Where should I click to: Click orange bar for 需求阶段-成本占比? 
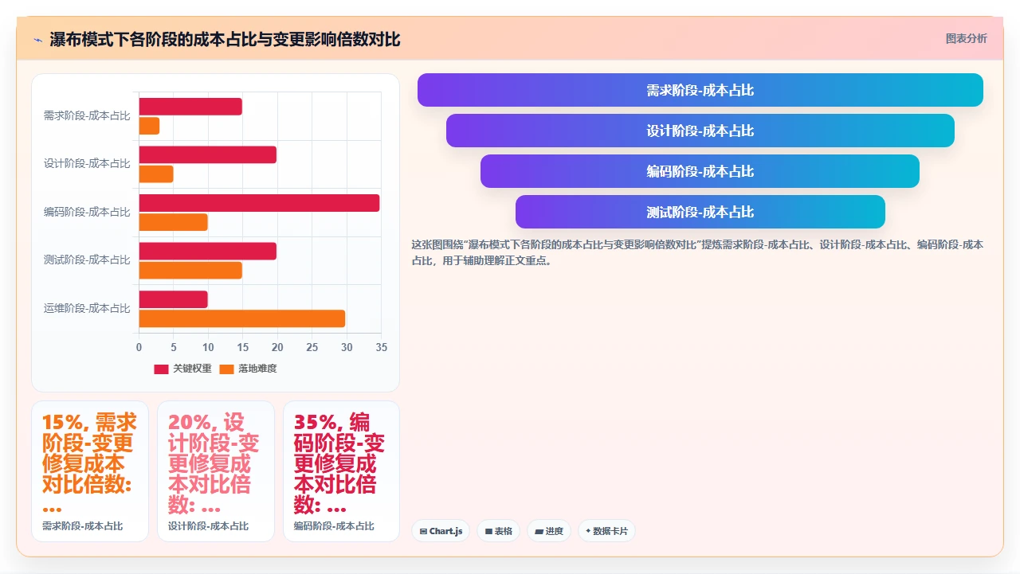pyautogui.click(x=149, y=126)
